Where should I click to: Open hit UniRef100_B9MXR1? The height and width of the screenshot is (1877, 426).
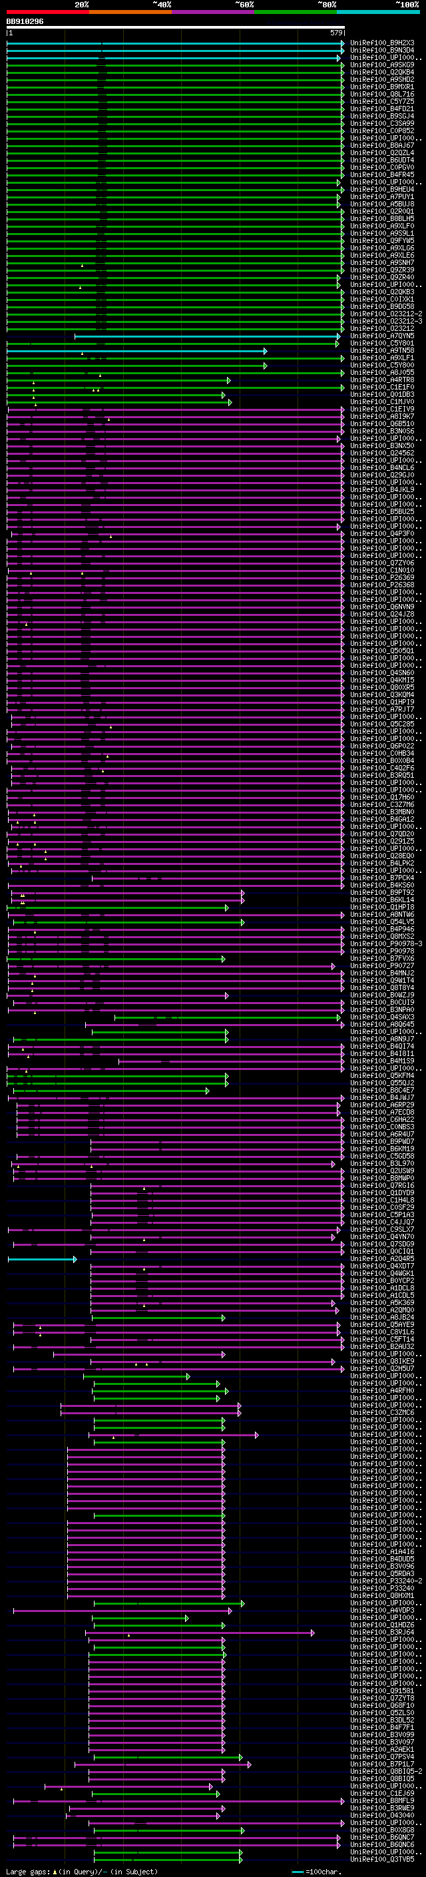tap(382, 87)
